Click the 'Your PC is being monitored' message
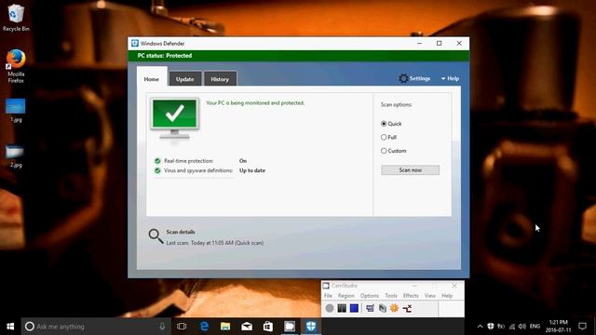The width and height of the screenshot is (596, 335). click(x=255, y=103)
